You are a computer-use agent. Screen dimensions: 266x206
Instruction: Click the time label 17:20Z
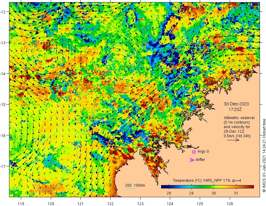point(235,109)
